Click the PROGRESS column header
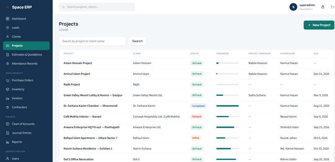The width and height of the screenshot is (335, 162). (x=222, y=54)
